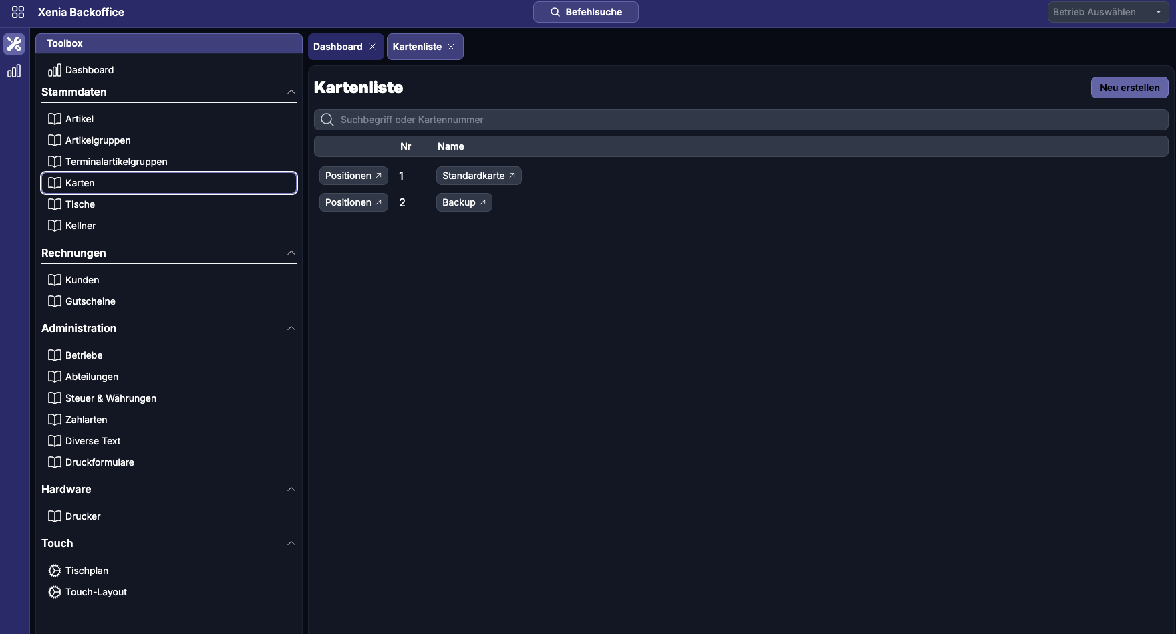Switch to the Dashboard tab
The width and height of the screenshot is (1176, 634).
pos(338,47)
